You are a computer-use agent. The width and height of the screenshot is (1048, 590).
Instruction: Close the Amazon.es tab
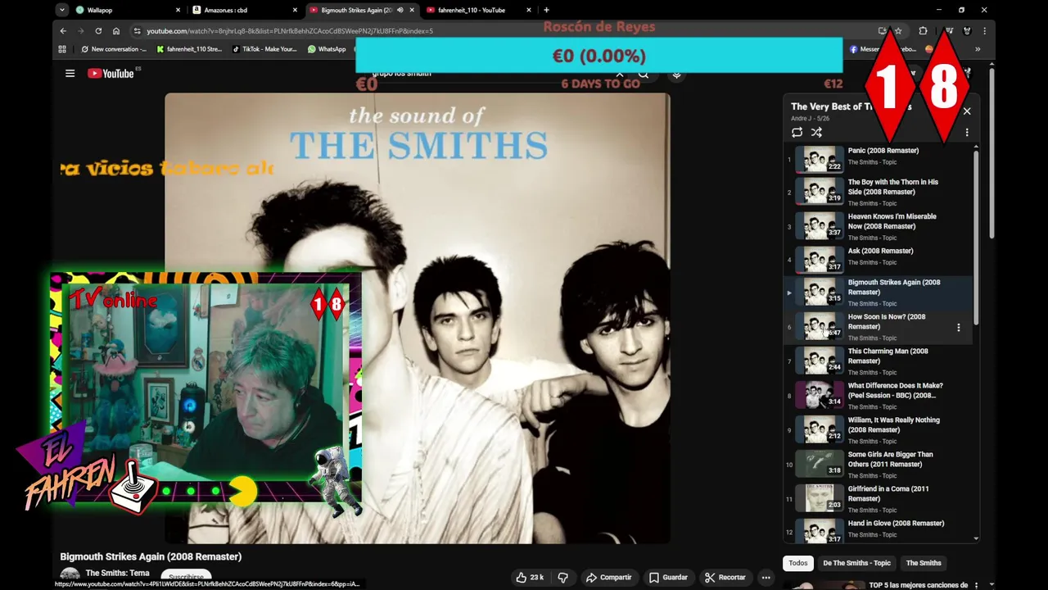[296, 10]
